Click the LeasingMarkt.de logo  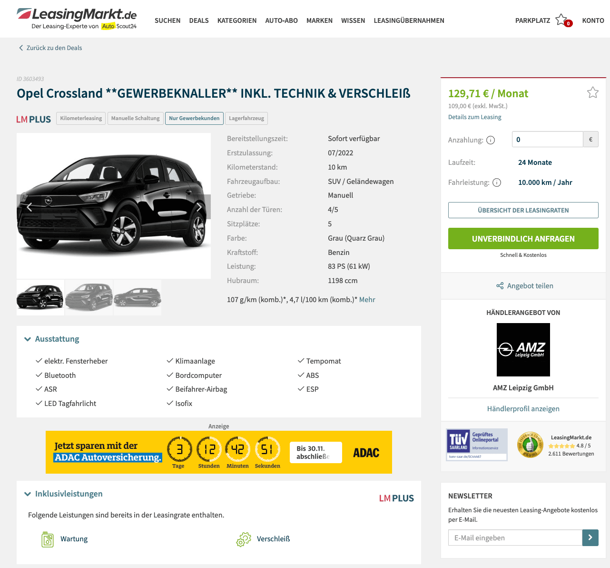click(77, 19)
